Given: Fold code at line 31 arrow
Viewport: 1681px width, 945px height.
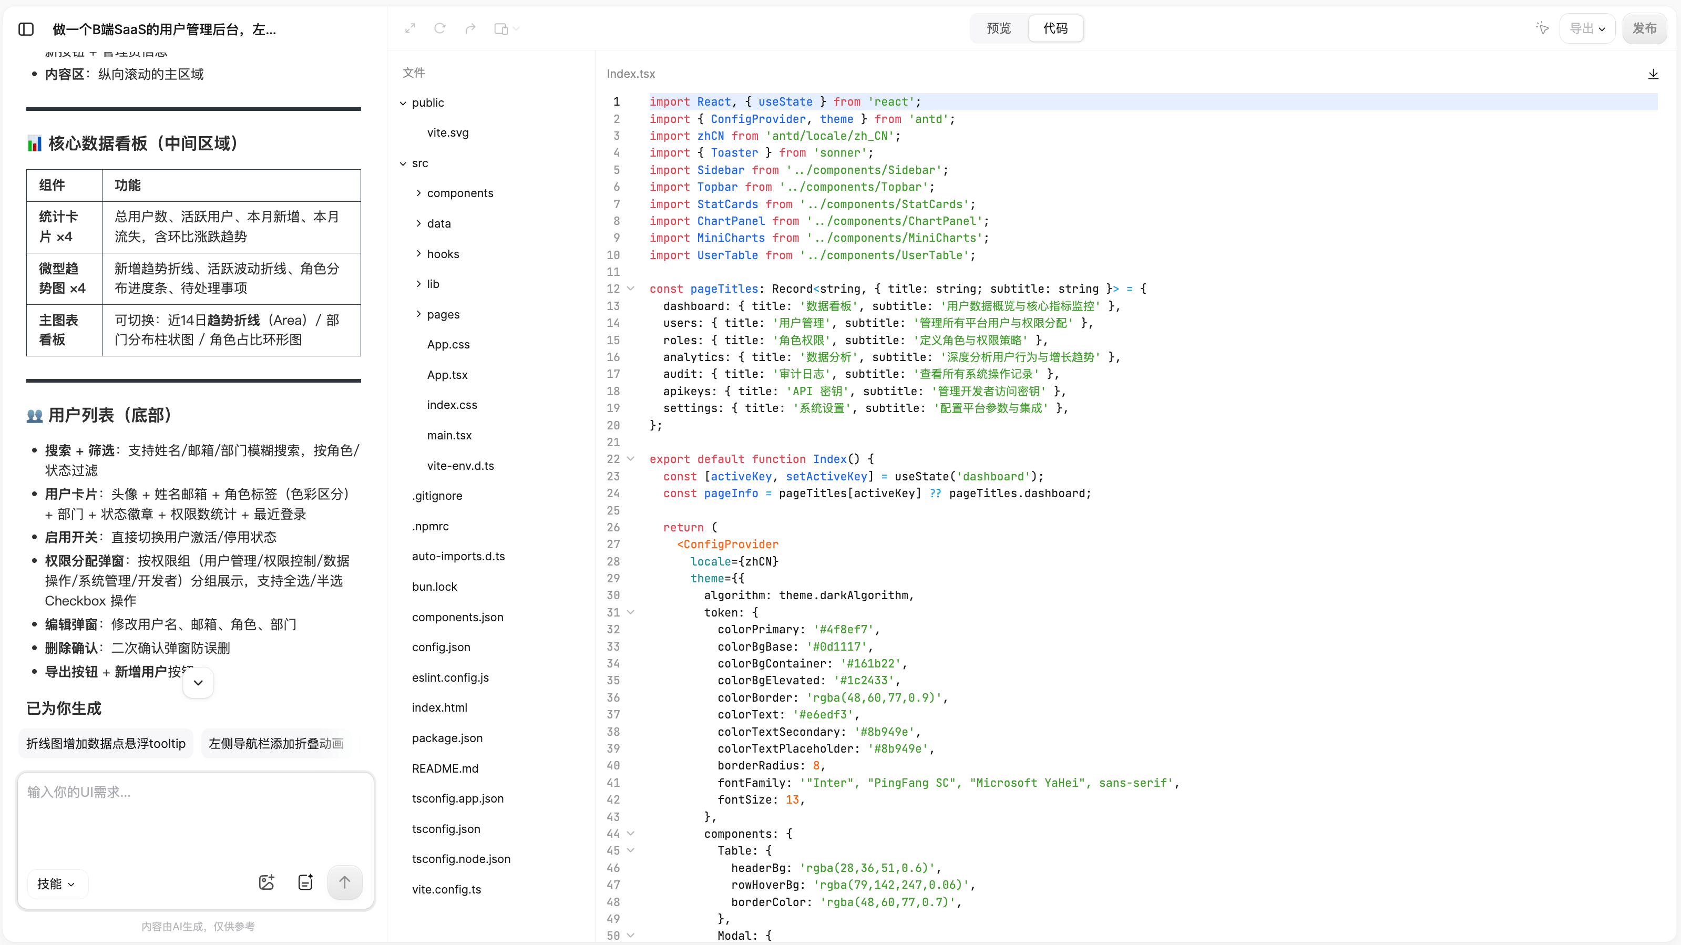Looking at the screenshot, I should (x=631, y=612).
